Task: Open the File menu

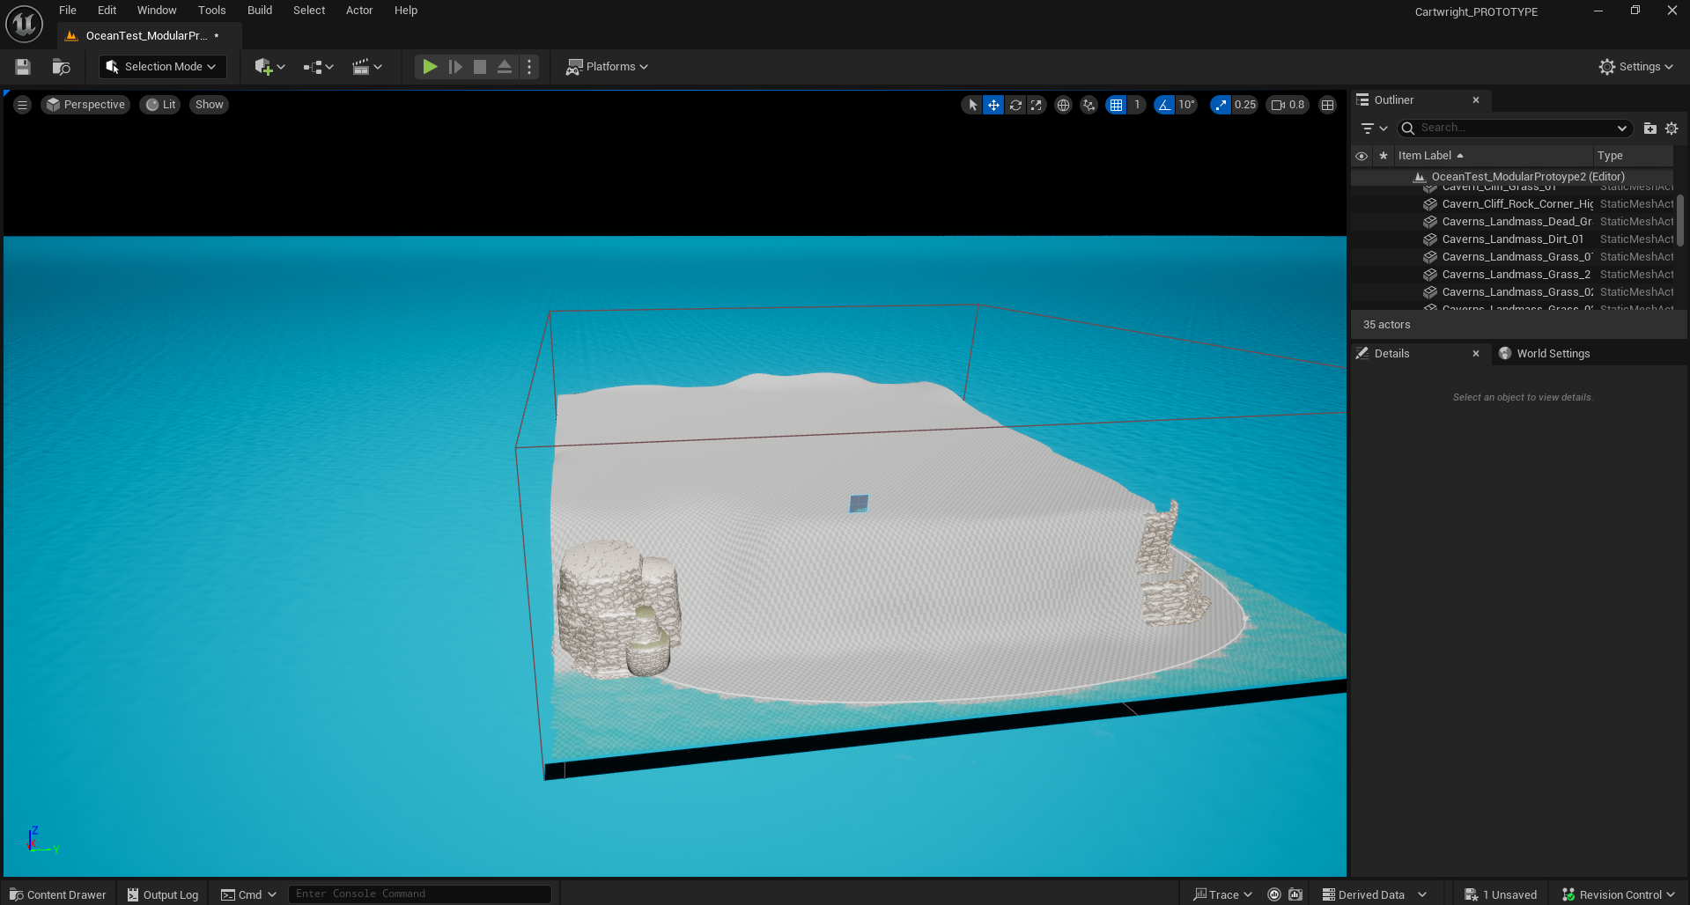Action: (x=68, y=11)
